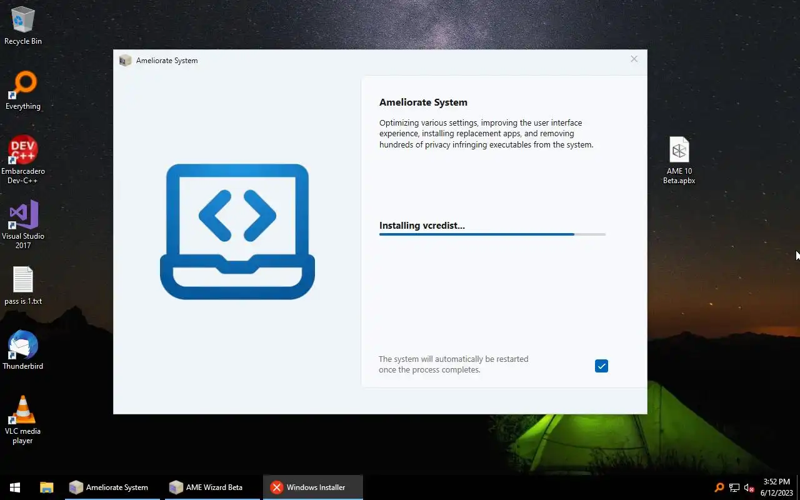The image size is (800, 500).
Task: Launch Embarcadero Dev-C++ from the desktop
Action: 23,160
